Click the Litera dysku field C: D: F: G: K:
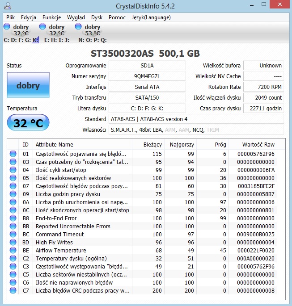This screenshot has height=306, width=292. click(x=147, y=108)
